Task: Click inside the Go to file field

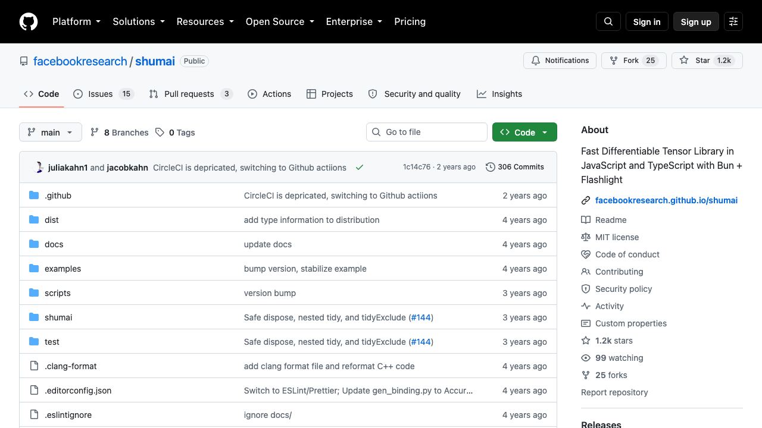Action: (427, 132)
